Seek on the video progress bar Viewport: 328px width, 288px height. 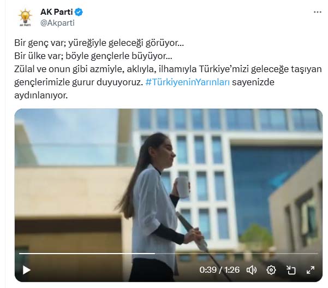[169, 254]
